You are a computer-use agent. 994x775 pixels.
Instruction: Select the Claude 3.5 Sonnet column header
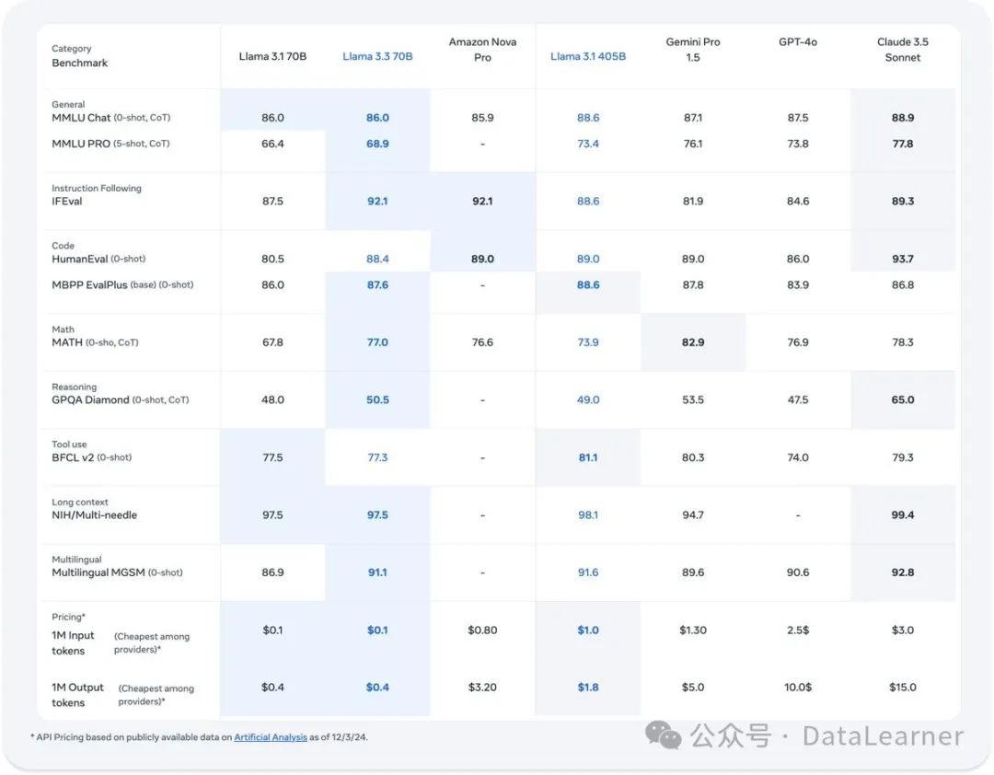[x=903, y=50]
